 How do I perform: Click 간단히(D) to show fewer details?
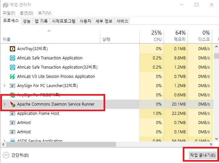coord(20,155)
